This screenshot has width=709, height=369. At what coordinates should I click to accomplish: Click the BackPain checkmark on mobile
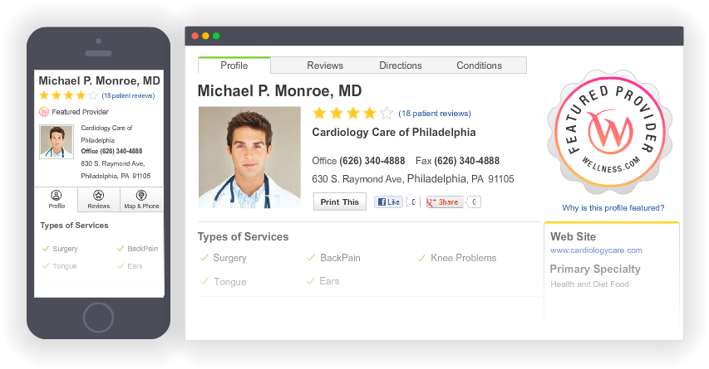coord(121,249)
